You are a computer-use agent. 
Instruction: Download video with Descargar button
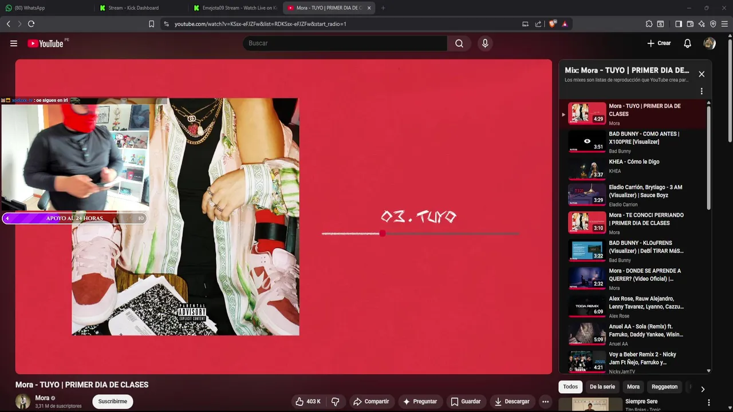512,402
